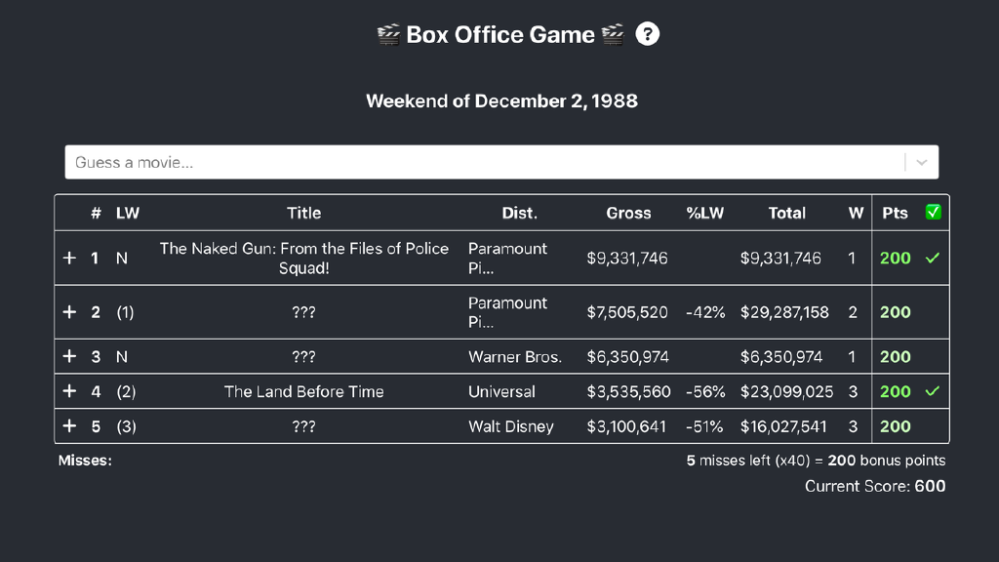Click the right clapperboard icon in title

click(613, 35)
